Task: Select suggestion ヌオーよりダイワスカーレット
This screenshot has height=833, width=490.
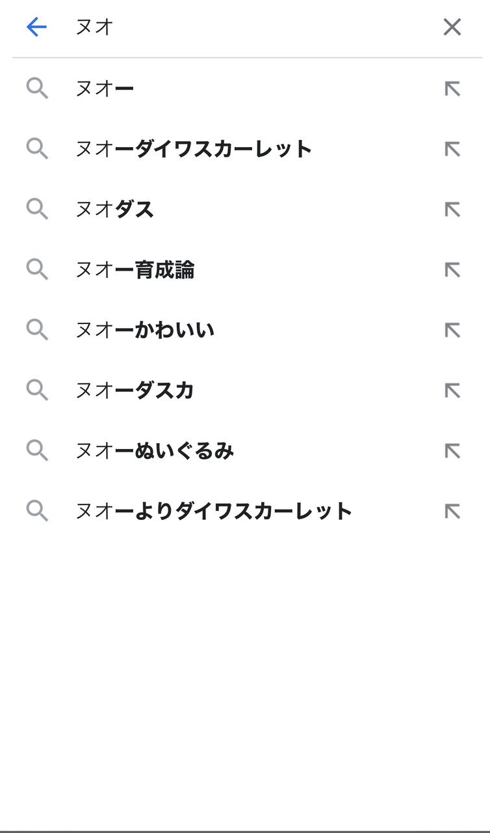Action: (x=214, y=511)
